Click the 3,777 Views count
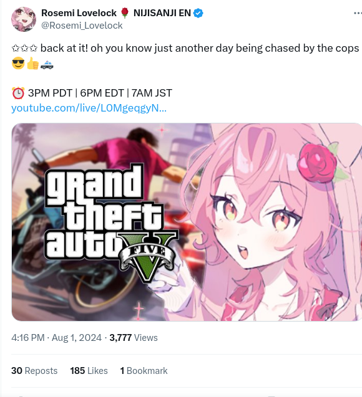 tap(134, 338)
